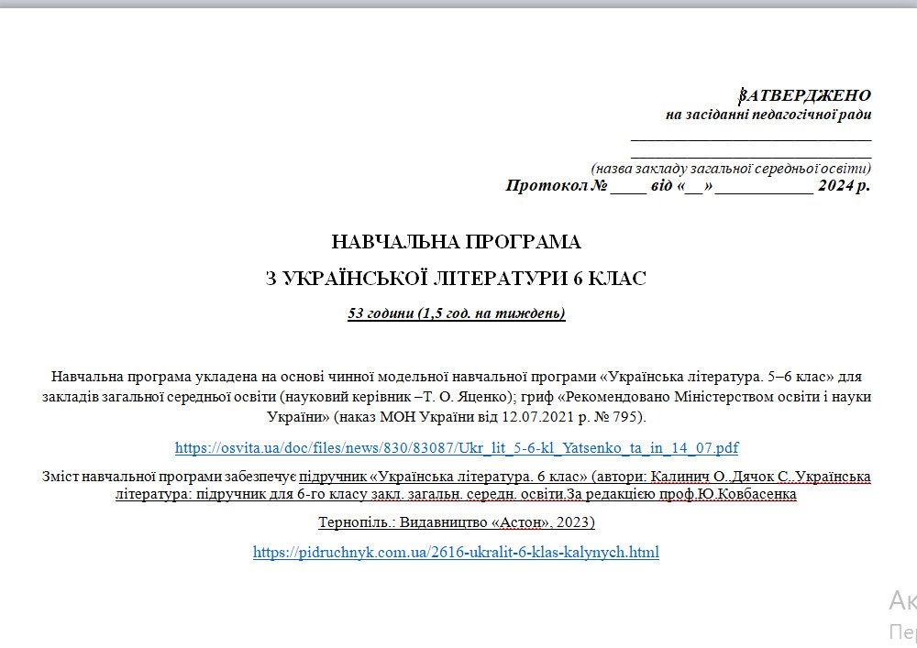The width and height of the screenshot is (917, 648).
Task: Click the title 'НАВЧАЛЬНА ПРОГРАМА'
Action: click(x=456, y=242)
